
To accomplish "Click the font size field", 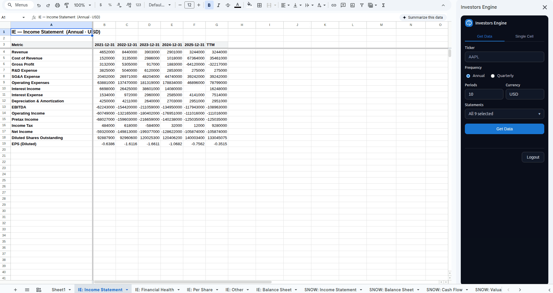I will pos(189,5).
